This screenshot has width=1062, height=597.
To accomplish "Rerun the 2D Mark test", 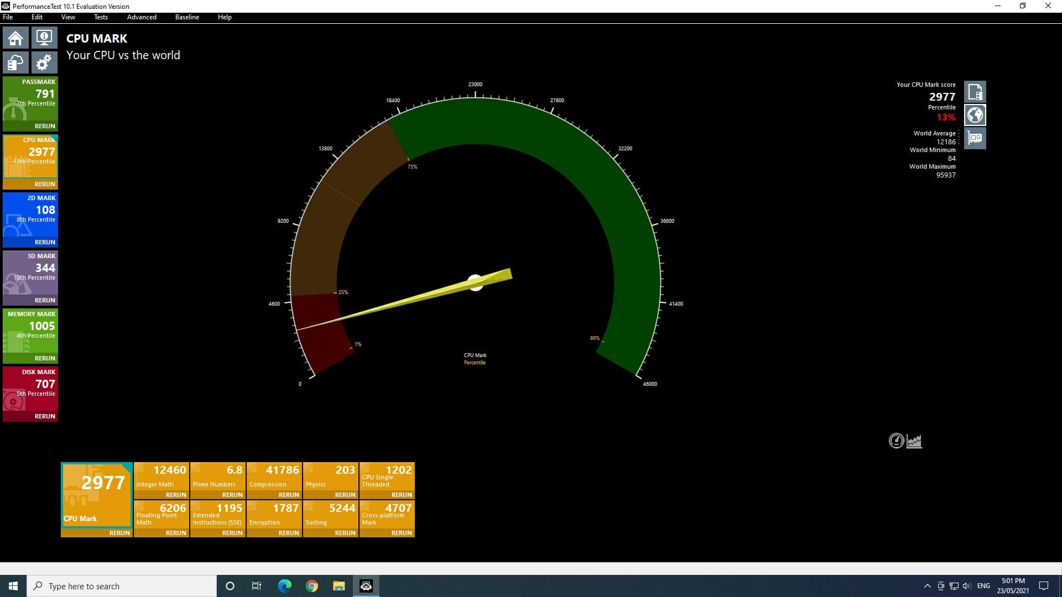I will pyautogui.click(x=45, y=242).
